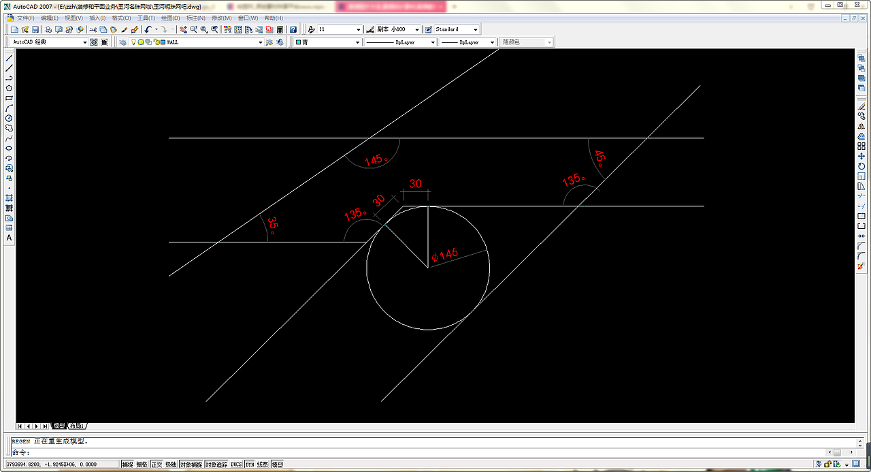Toggle DYN dynamic input
871x472 pixels.
click(250, 465)
